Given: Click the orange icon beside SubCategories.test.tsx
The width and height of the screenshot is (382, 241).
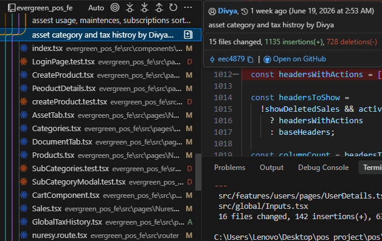Looking at the screenshot, I should point(24,169).
